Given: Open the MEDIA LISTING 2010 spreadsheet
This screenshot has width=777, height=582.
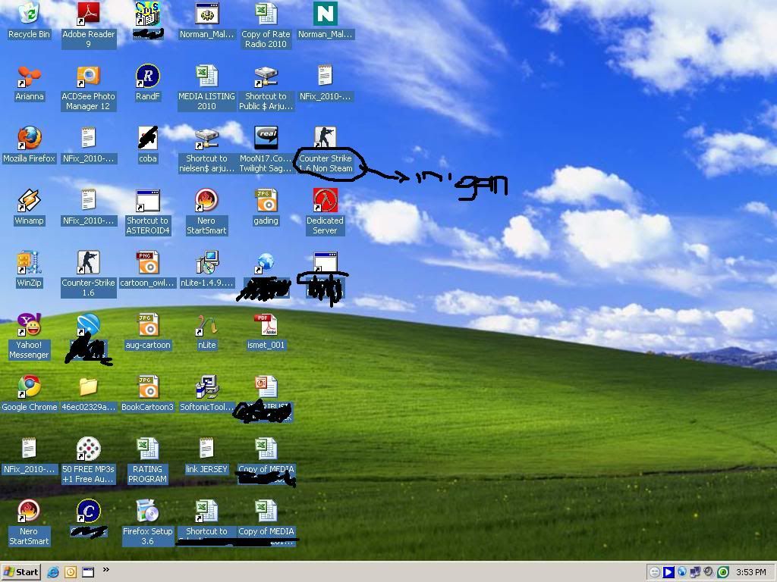Looking at the screenshot, I should (x=206, y=88).
